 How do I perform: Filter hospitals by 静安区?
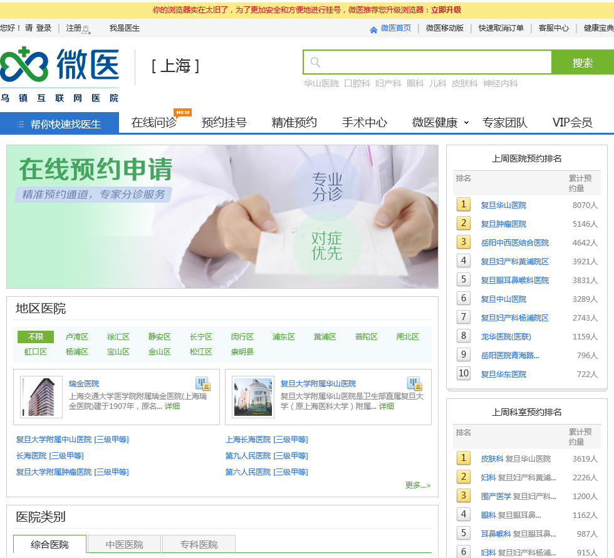[159, 336]
